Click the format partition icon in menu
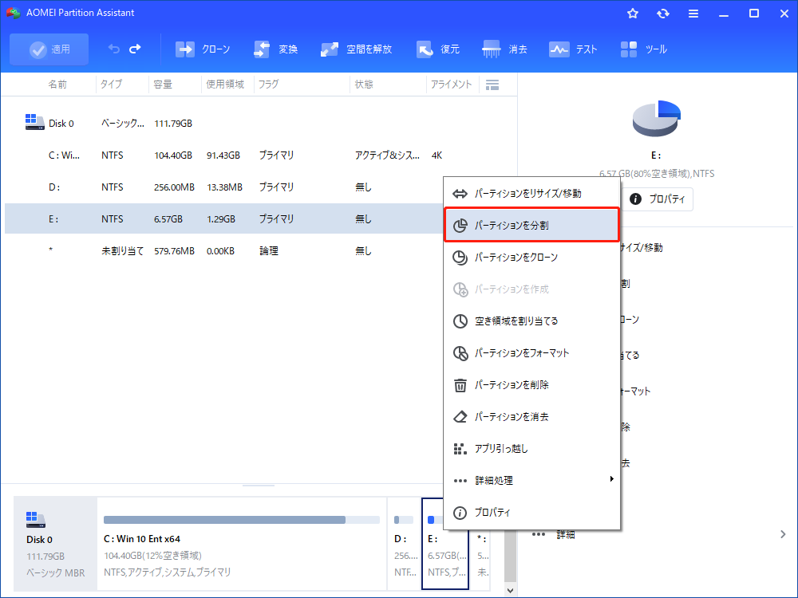Image resolution: width=798 pixels, height=598 pixels. coord(460,353)
